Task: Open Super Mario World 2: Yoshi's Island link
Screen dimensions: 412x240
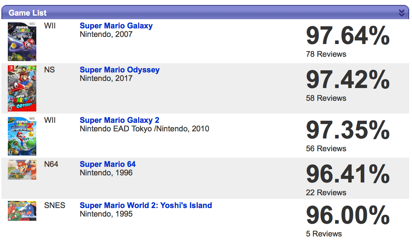Action: pyautogui.click(x=146, y=205)
